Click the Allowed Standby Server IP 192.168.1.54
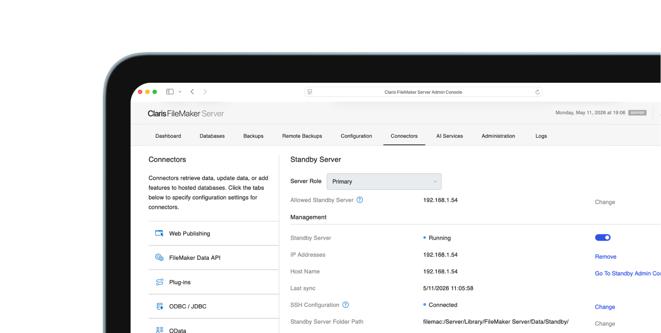The image size is (661, 333). [440, 200]
